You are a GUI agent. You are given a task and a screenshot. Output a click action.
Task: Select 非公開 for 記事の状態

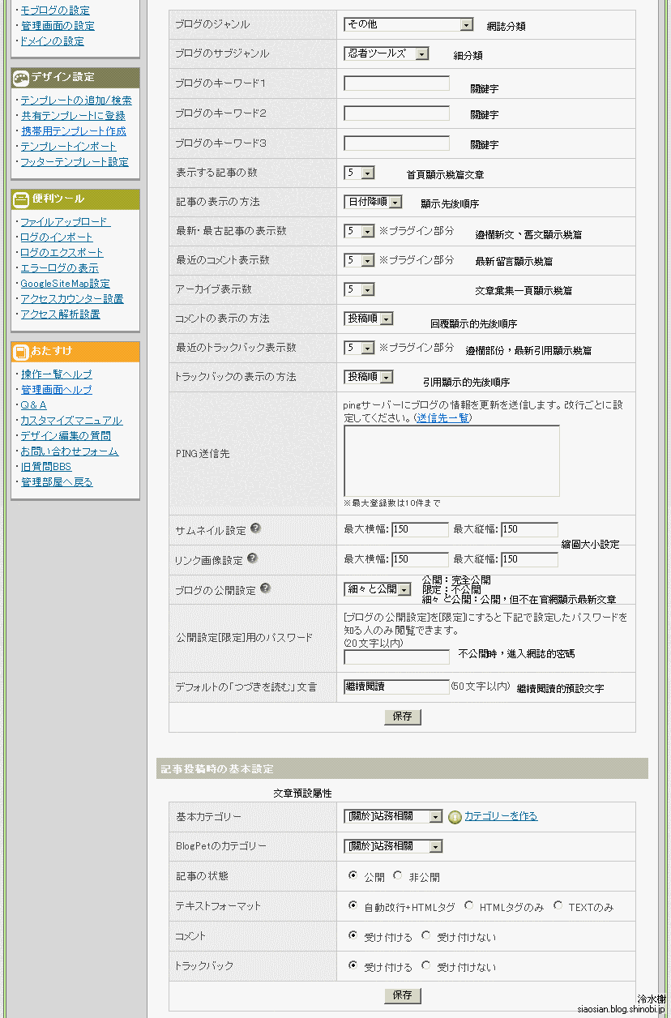(397, 875)
